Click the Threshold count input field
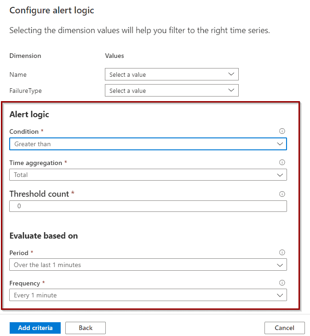Image resolution: width=310 pixels, height=336 pixels. [x=148, y=206]
